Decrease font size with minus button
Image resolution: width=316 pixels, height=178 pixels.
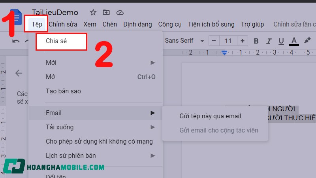pyautogui.click(x=214, y=41)
